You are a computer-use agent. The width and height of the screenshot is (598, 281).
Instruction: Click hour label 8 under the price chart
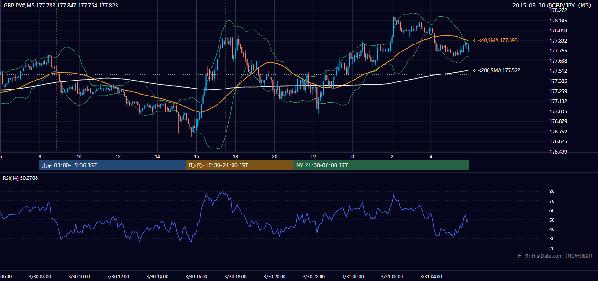coord(40,157)
